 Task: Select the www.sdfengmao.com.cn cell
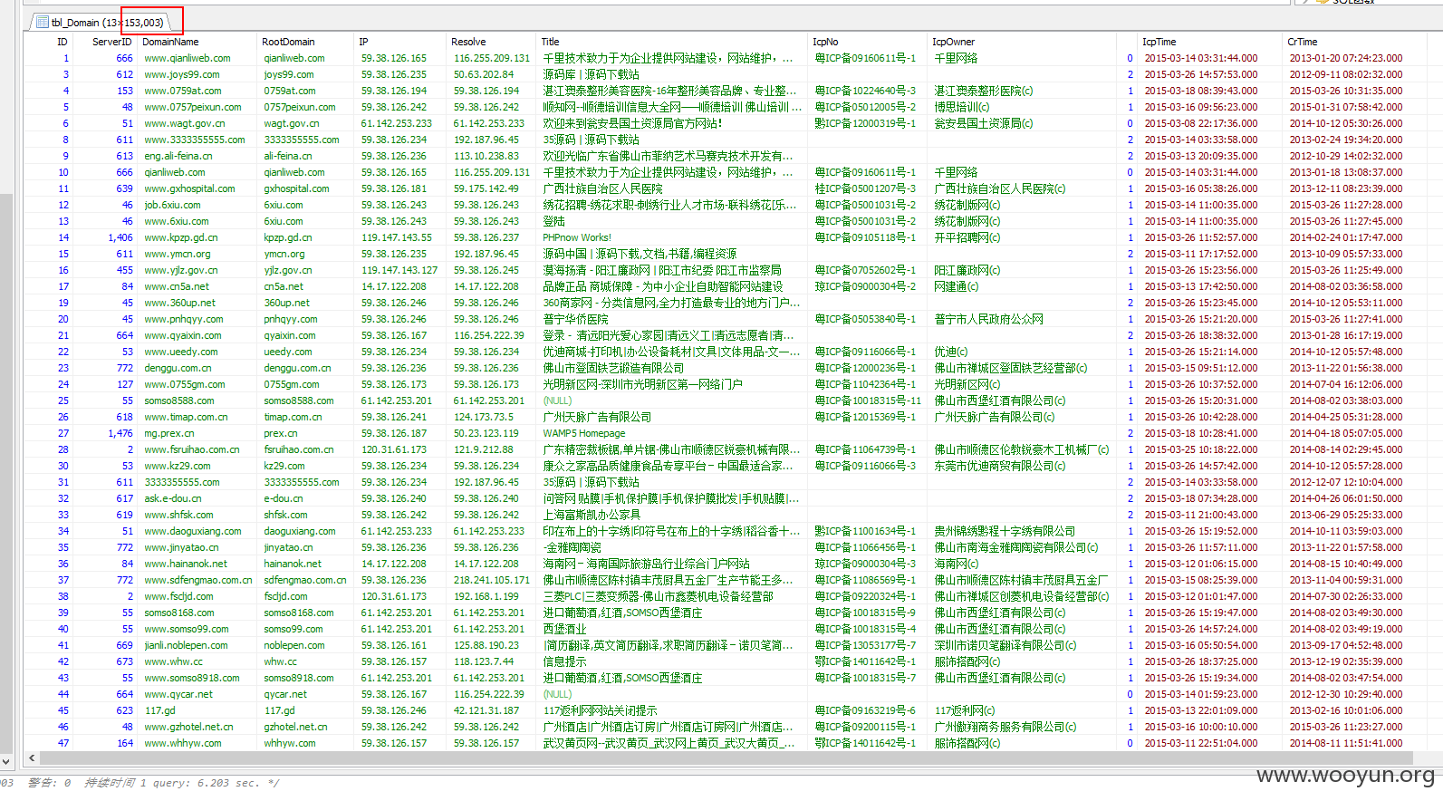coord(198,580)
